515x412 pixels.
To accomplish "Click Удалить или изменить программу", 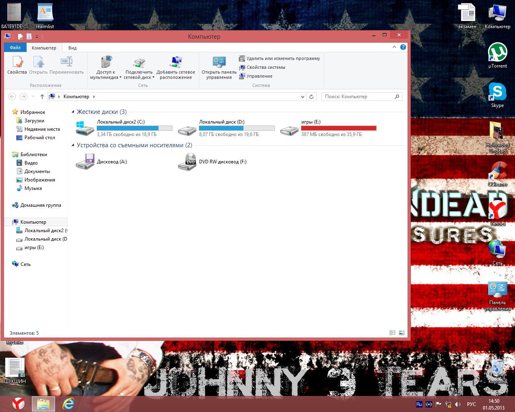I will click(x=279, y=58).
